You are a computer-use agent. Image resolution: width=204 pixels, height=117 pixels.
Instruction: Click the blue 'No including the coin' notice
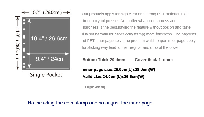91,103
